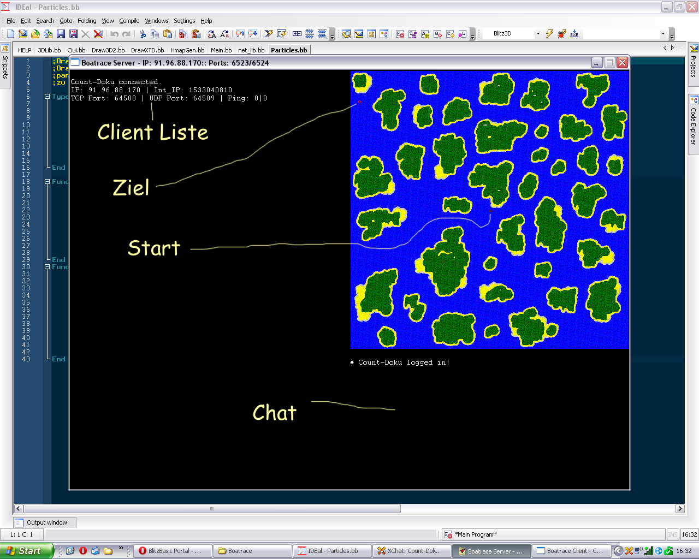Click the Build EXE icon
This screenshot has height=559, width=699.
[x=574, y=34]
